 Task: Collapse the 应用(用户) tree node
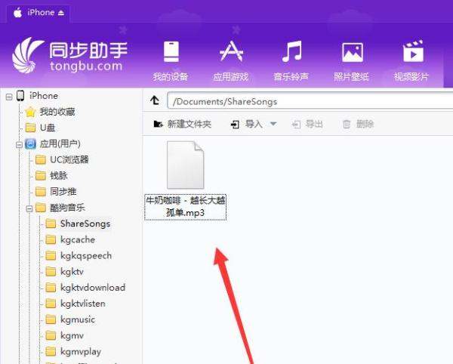pyautogui.click(x=17, y=143)
